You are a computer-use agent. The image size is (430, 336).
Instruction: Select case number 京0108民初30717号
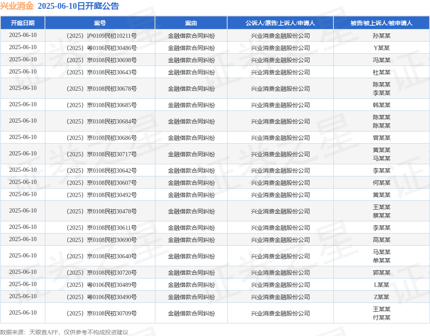pos(102,154)
